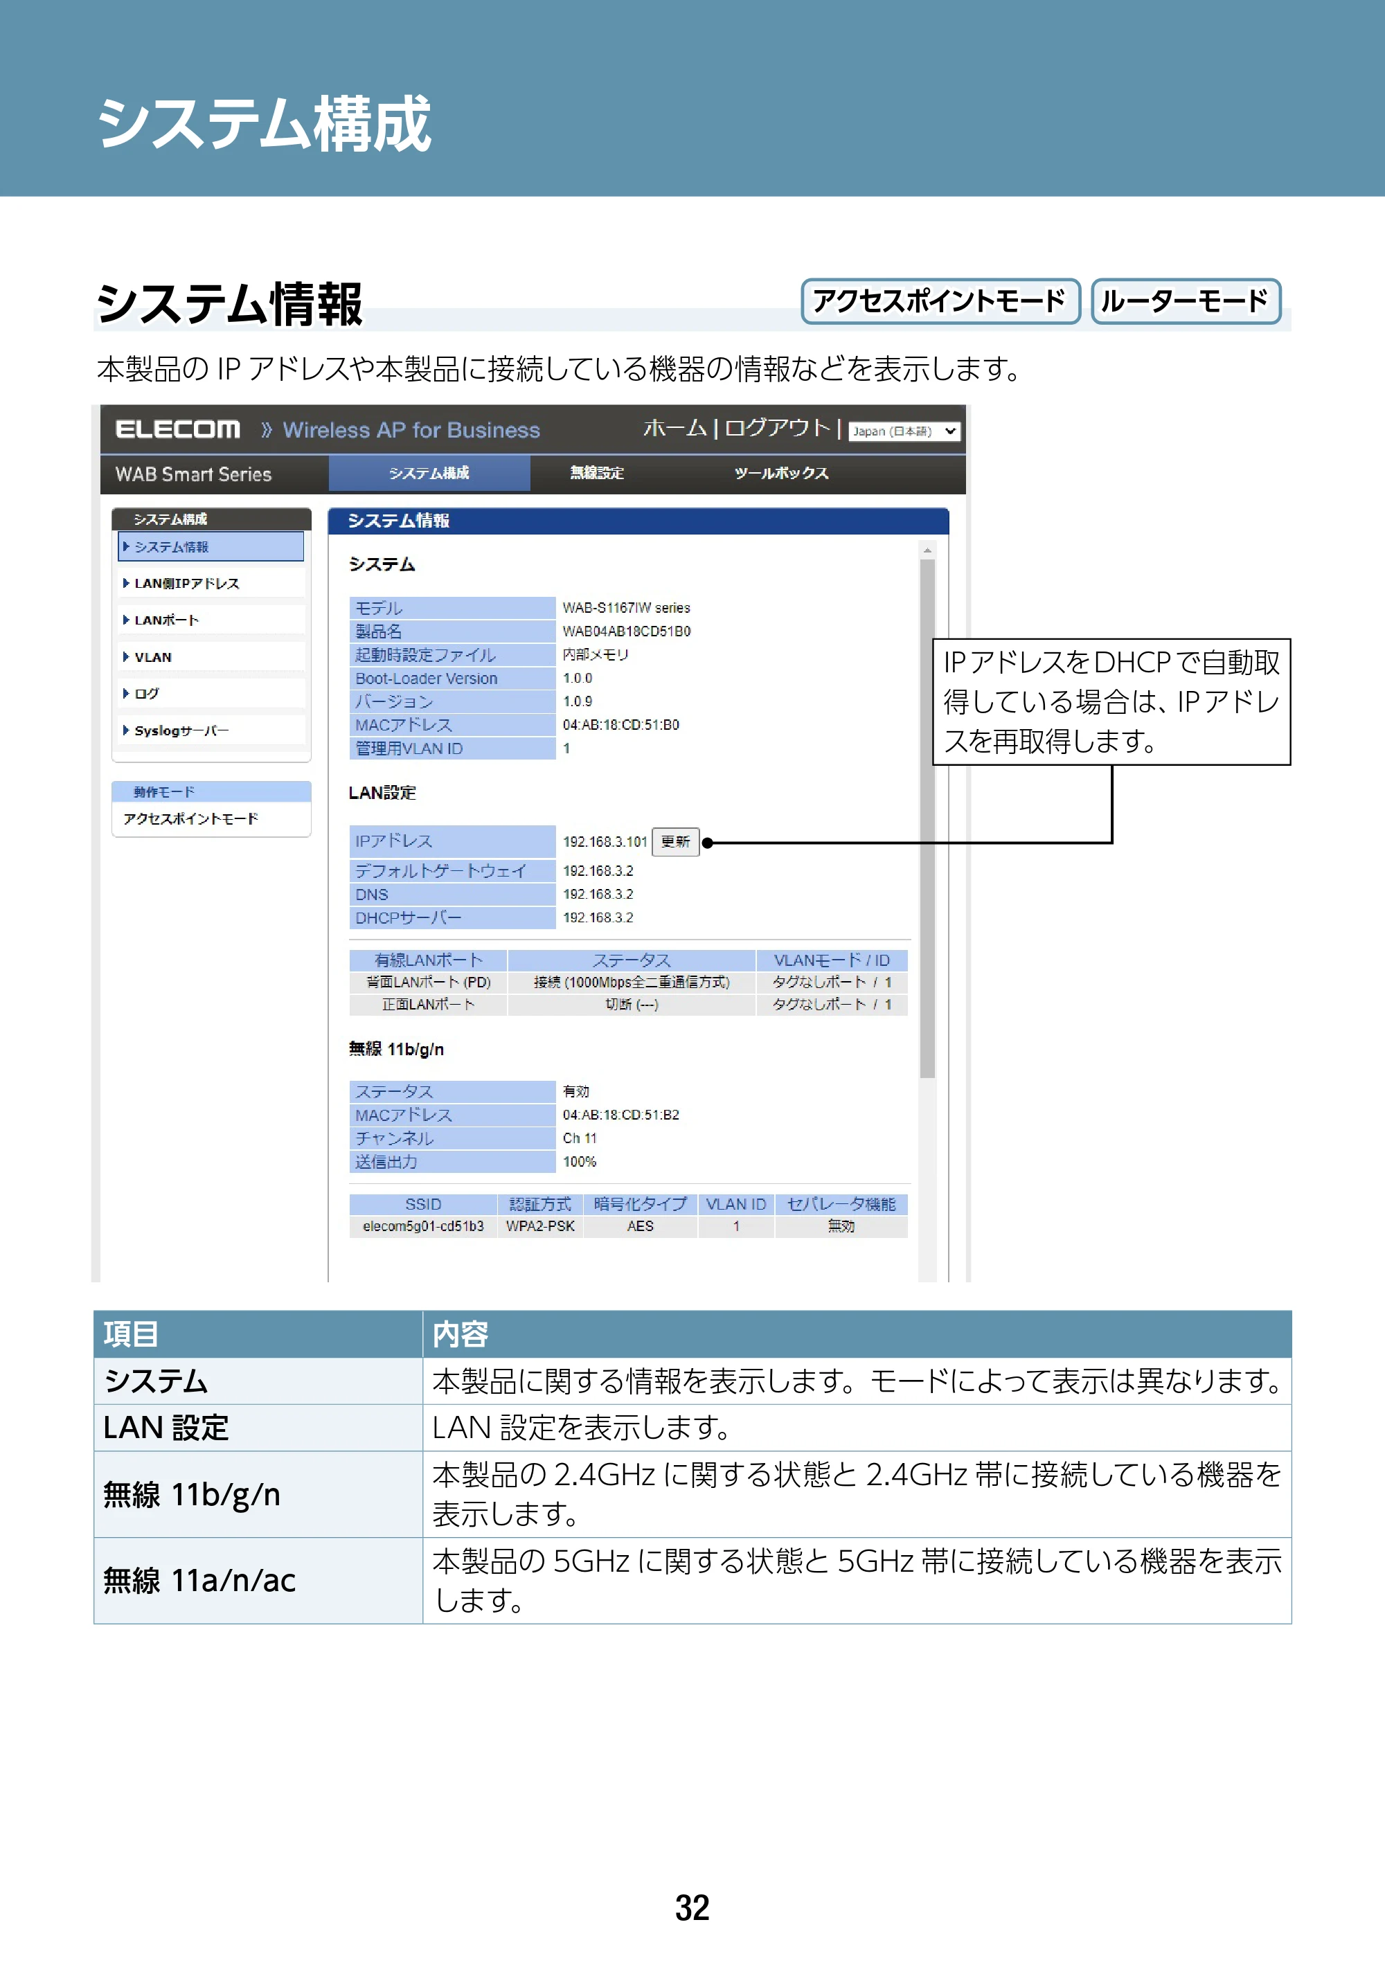
Task: Open LANポート in the sidebar
Action: click(211, 620)
